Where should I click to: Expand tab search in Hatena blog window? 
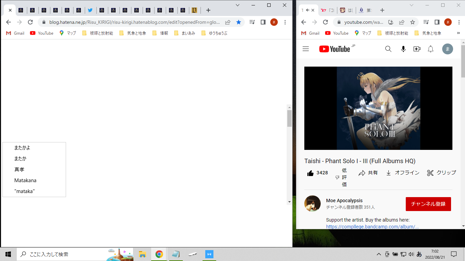click(x=238, y=5)
